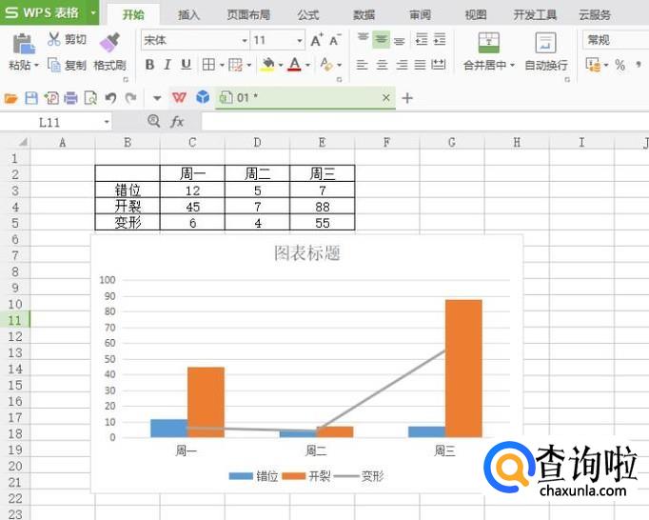Image resolution: width=649 pixels, height=520 pixels.
Task: Switch to the 公式 ribbon tab
Action: click(x=308, y=15)
